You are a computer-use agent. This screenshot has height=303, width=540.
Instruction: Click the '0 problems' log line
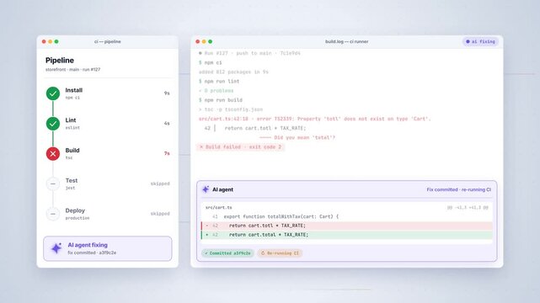216,91
